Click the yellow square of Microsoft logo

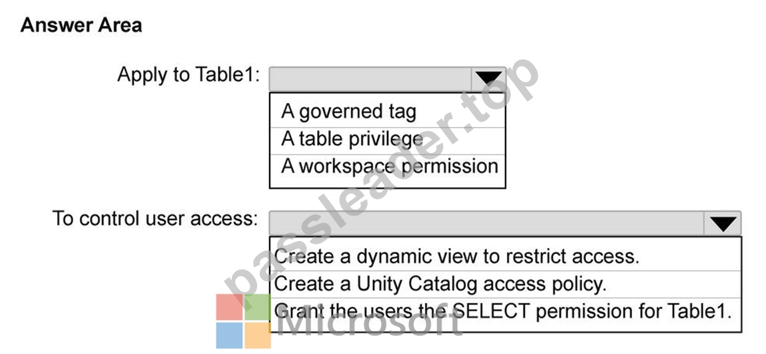click(x=258, y=335)
